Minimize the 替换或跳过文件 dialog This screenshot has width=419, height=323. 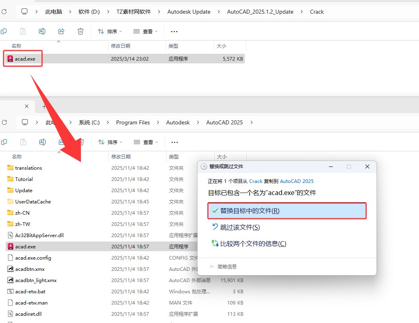coord(331,167)
